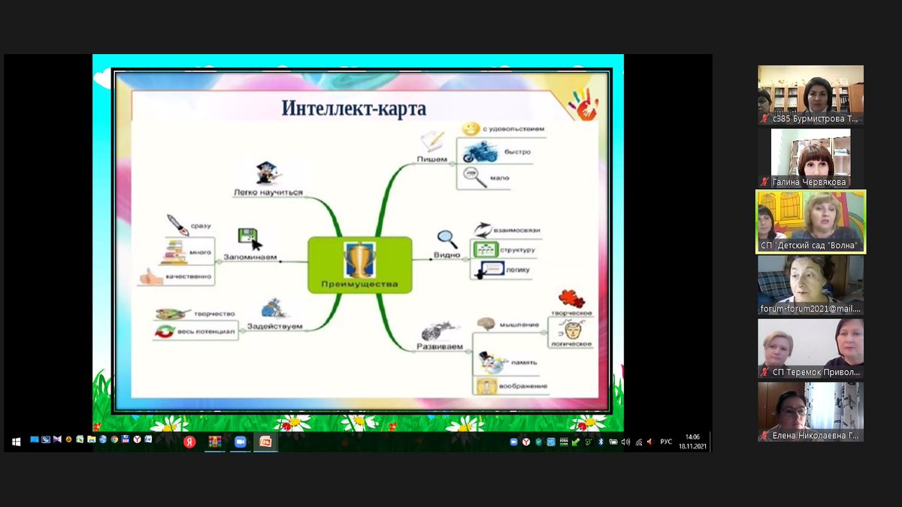This screenshot has width=902, height=507.
Task: Click the Интеллект-карта slide title
Action: click(354, 109)
